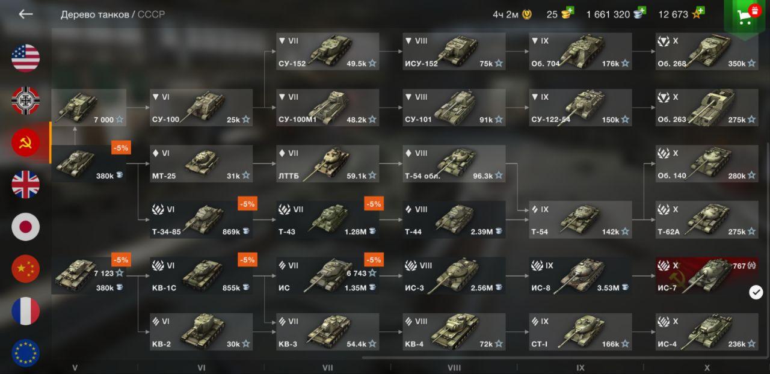Choose the КВ-2 heavy tank node
This screenshot has height=374, width=770.
pos(202,332)
